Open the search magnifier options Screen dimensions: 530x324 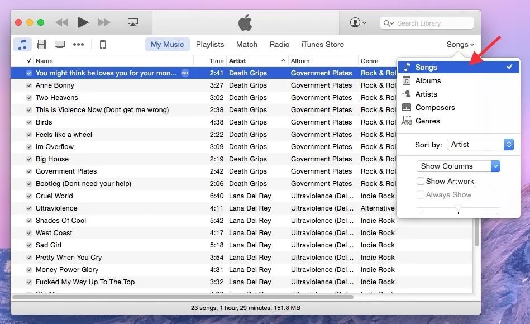[388, 23]
